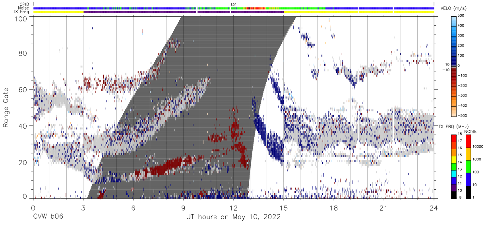Click x-axis tick label 24
The height and width of the screenshot is (225, 488).
434,208
